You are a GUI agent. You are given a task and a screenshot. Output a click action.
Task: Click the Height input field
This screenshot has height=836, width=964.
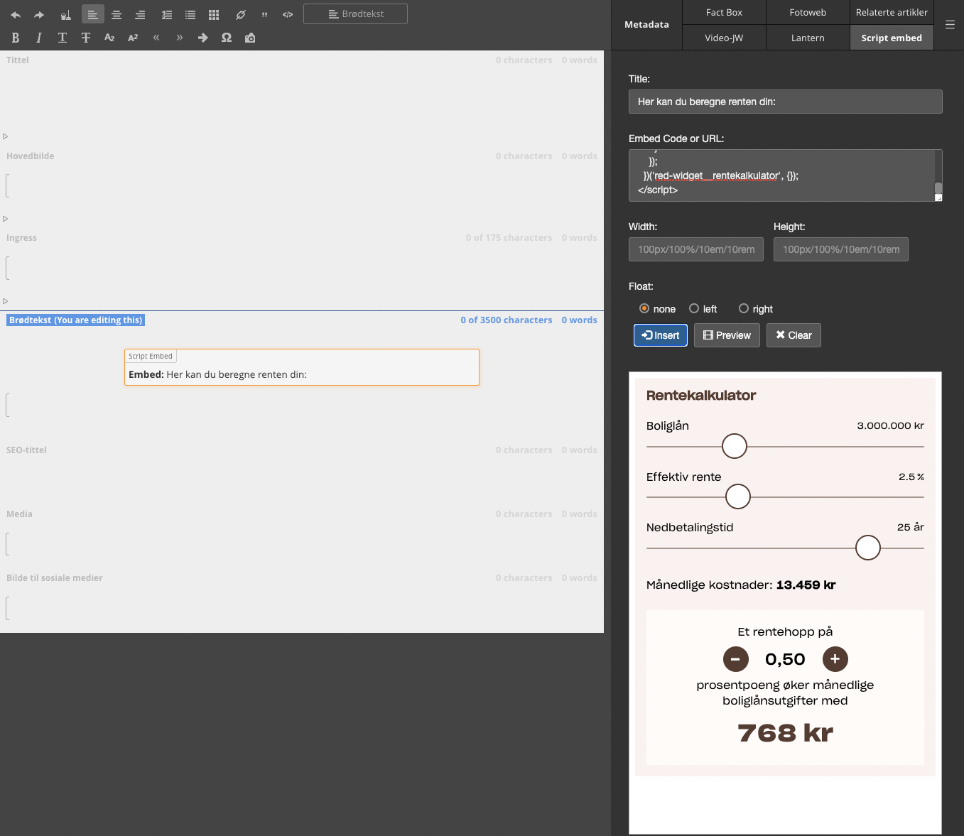tap(841, 249)
